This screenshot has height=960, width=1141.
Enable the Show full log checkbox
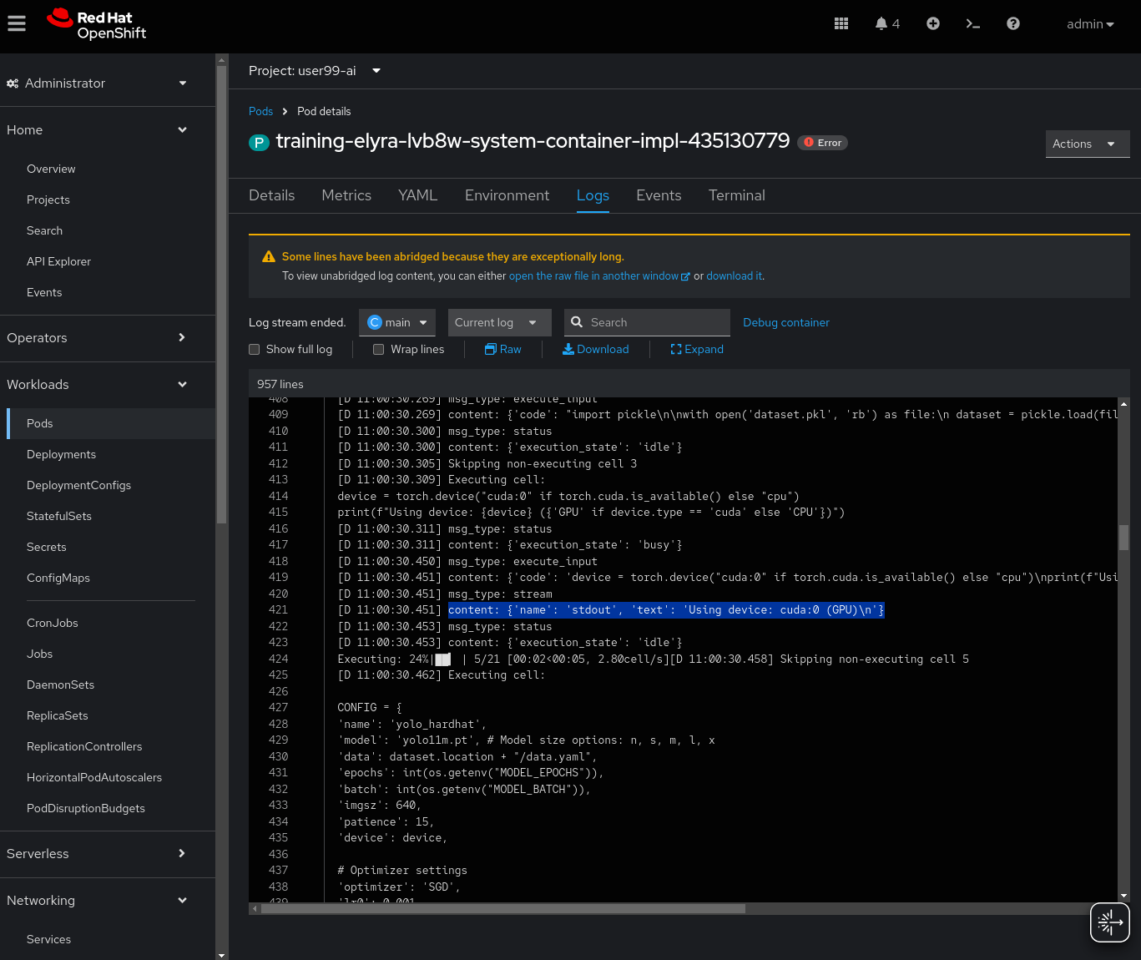coord(255,350)
